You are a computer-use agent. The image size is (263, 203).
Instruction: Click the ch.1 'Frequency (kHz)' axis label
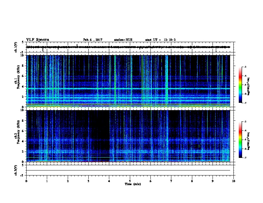coord(18,77)
